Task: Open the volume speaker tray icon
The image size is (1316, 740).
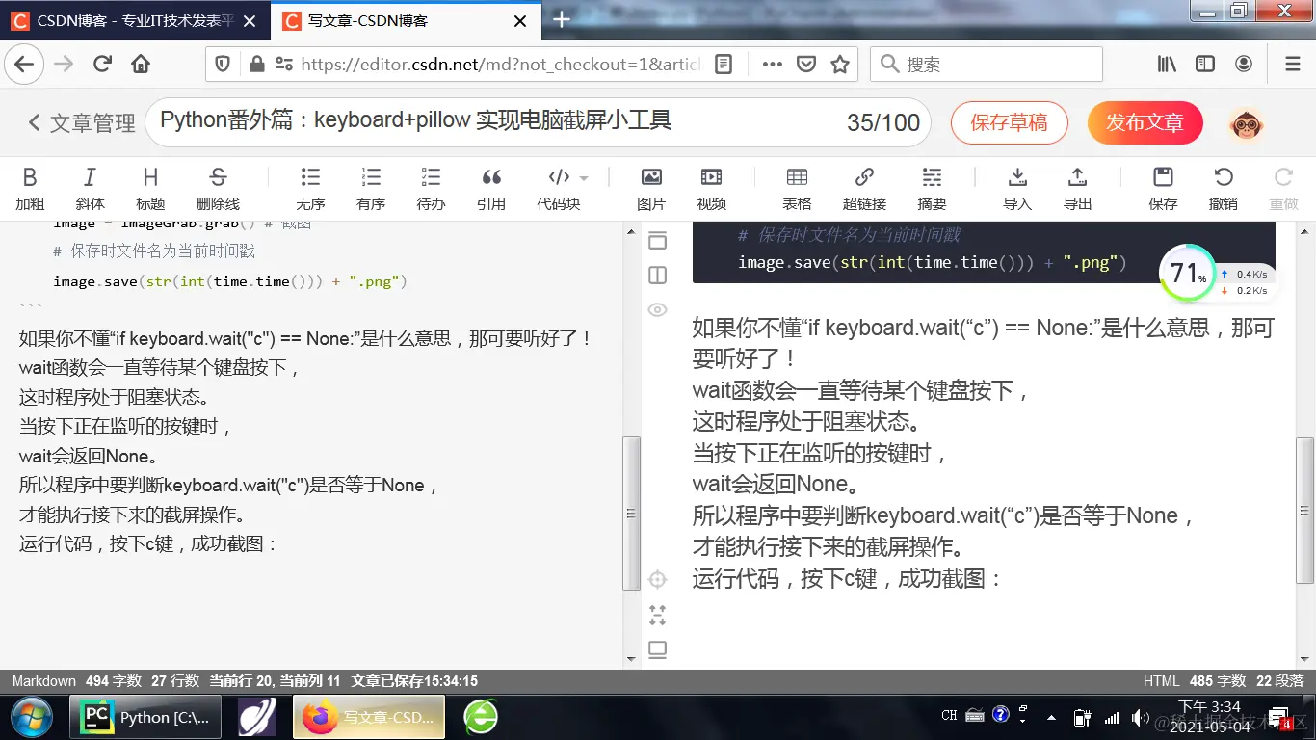Action: [1140, 717]
